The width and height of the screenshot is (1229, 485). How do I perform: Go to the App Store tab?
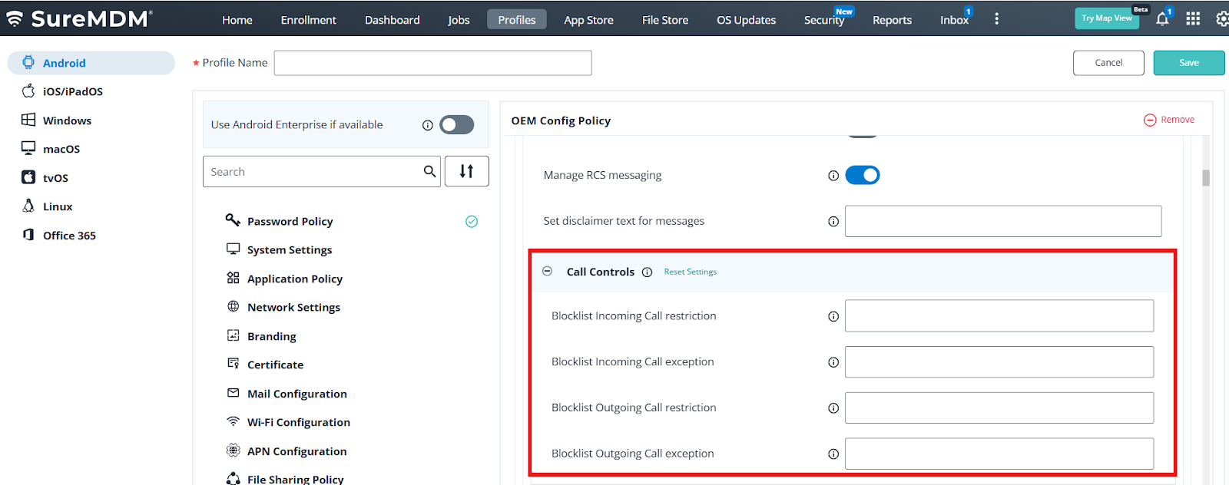pyautogui.click(x=588, y=20)
